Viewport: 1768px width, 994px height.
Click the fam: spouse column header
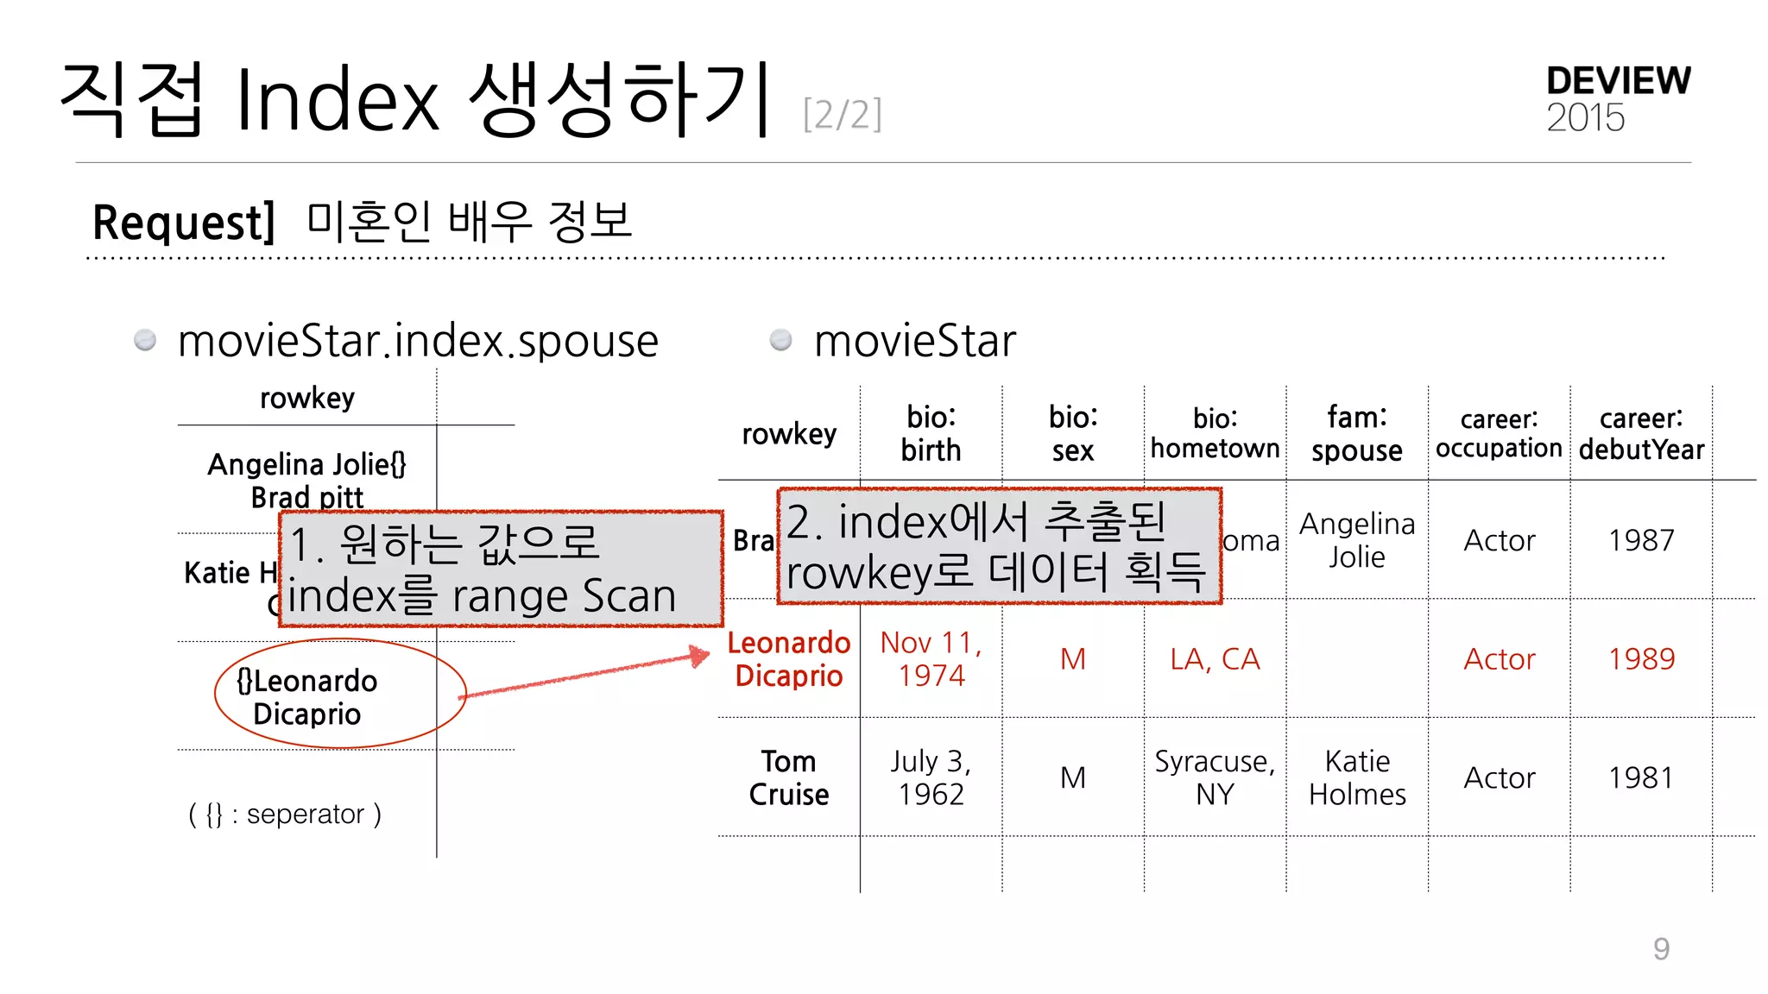click(x=1356, y=433)
